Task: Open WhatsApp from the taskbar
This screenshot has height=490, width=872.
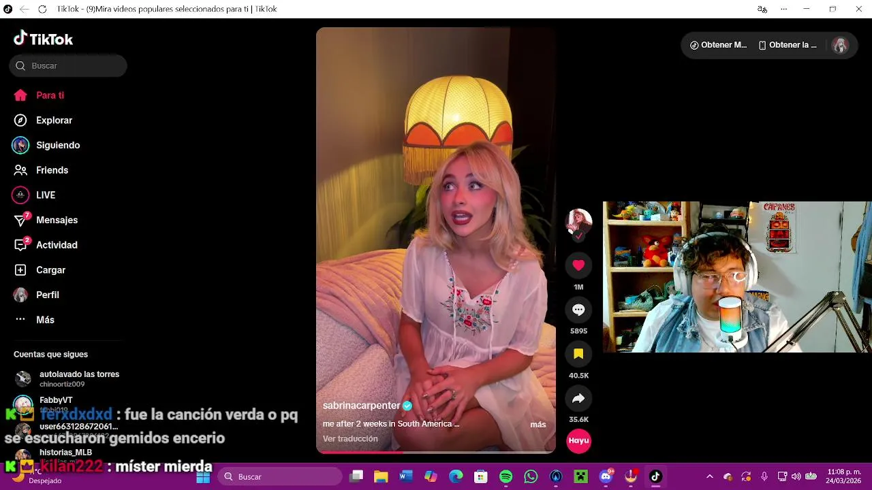Action: [x=531, y=477]
